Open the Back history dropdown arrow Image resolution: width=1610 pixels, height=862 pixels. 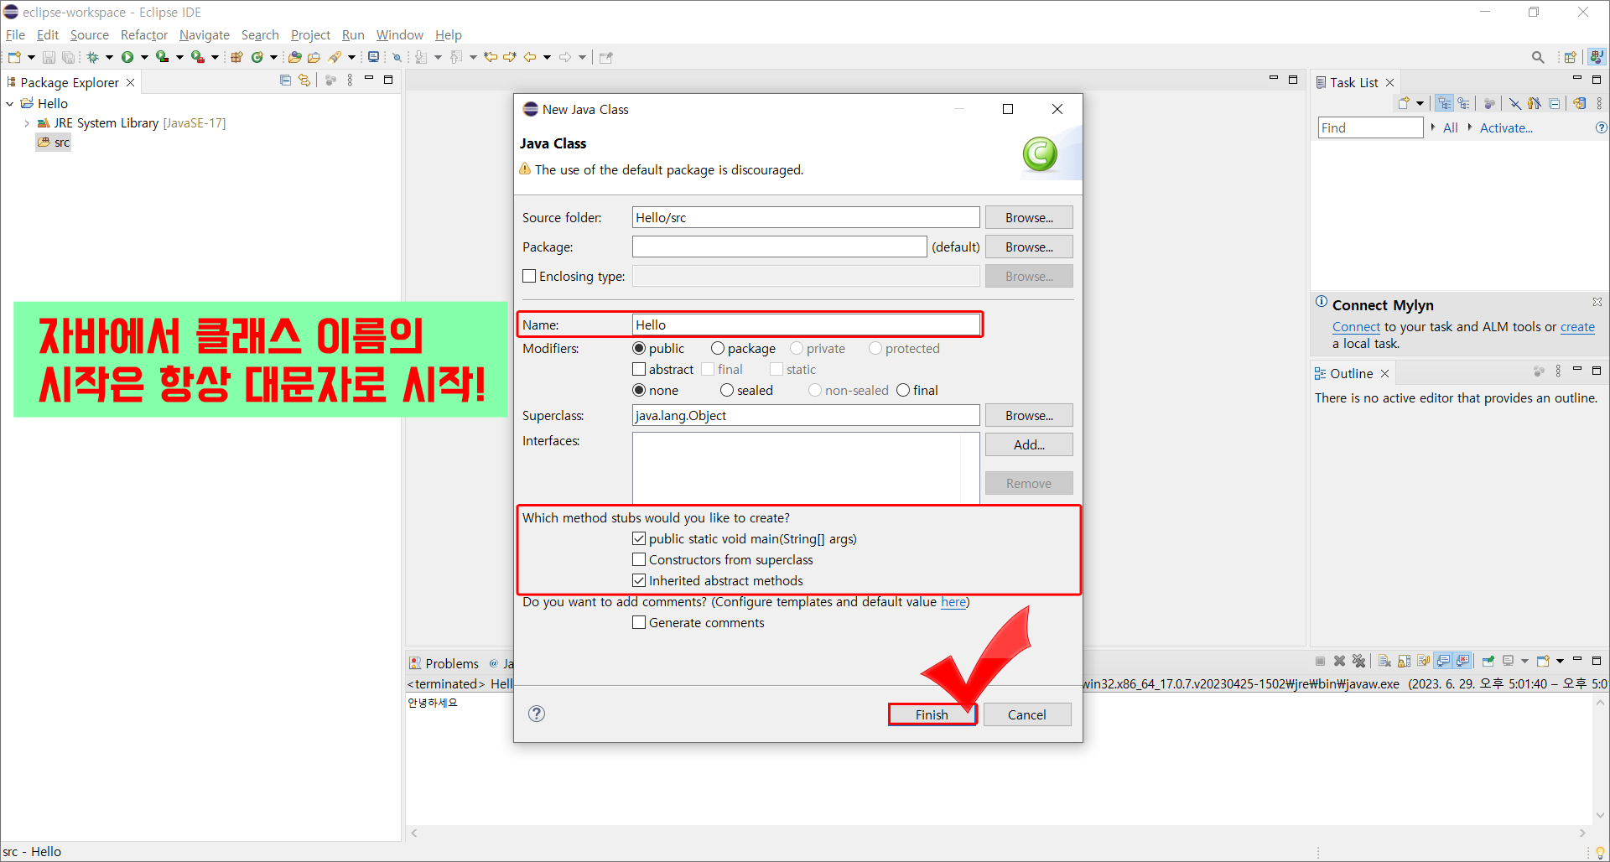[x=547, y=57]
